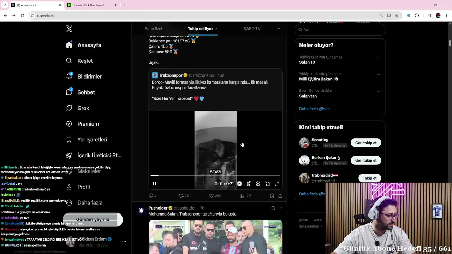Image resolution: width=452 pixels, height=254 pixels.
Task: Open Bildirimler bell with notification badge
Action: [x=69, y=76]
